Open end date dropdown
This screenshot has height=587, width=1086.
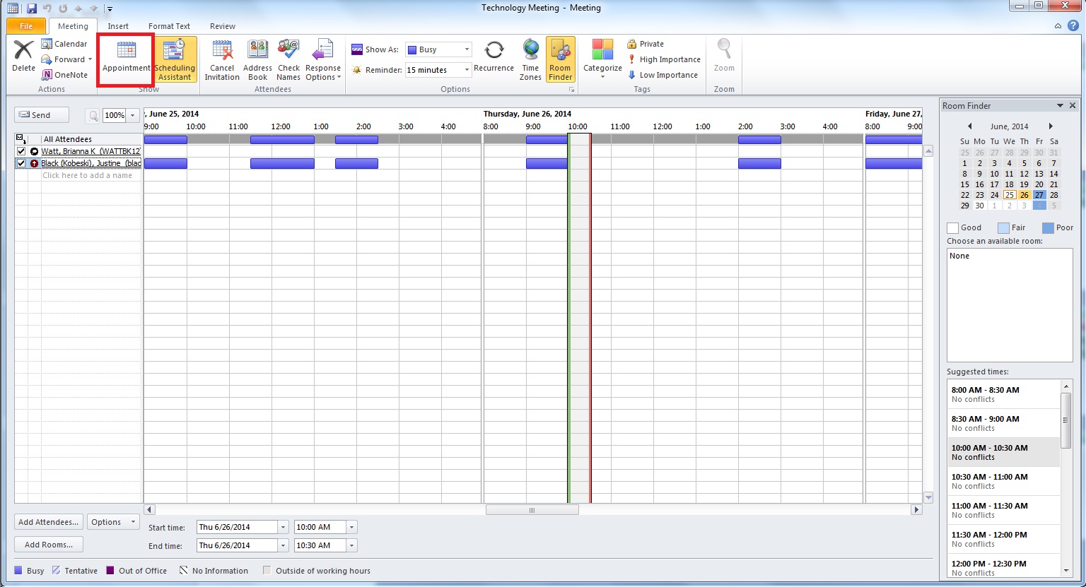click(x=283, y=545)
